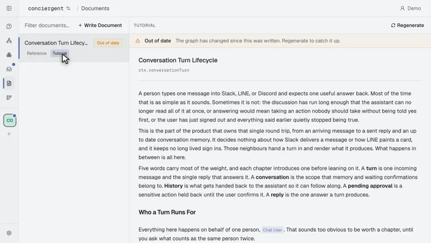
Task: Click the Chat User entity link
Action: (272, 230)
